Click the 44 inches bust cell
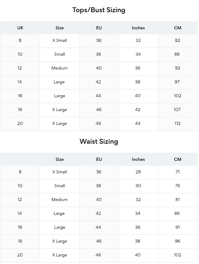 point(138,124)
